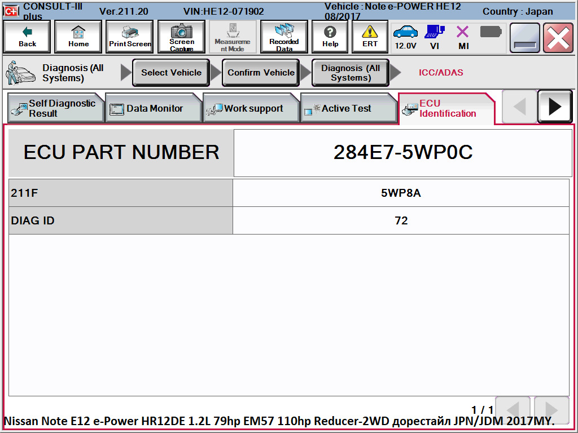578x433 pixels.
Task: Click the 211F row label
Action: pyautogui.click(x=121, y=193)
